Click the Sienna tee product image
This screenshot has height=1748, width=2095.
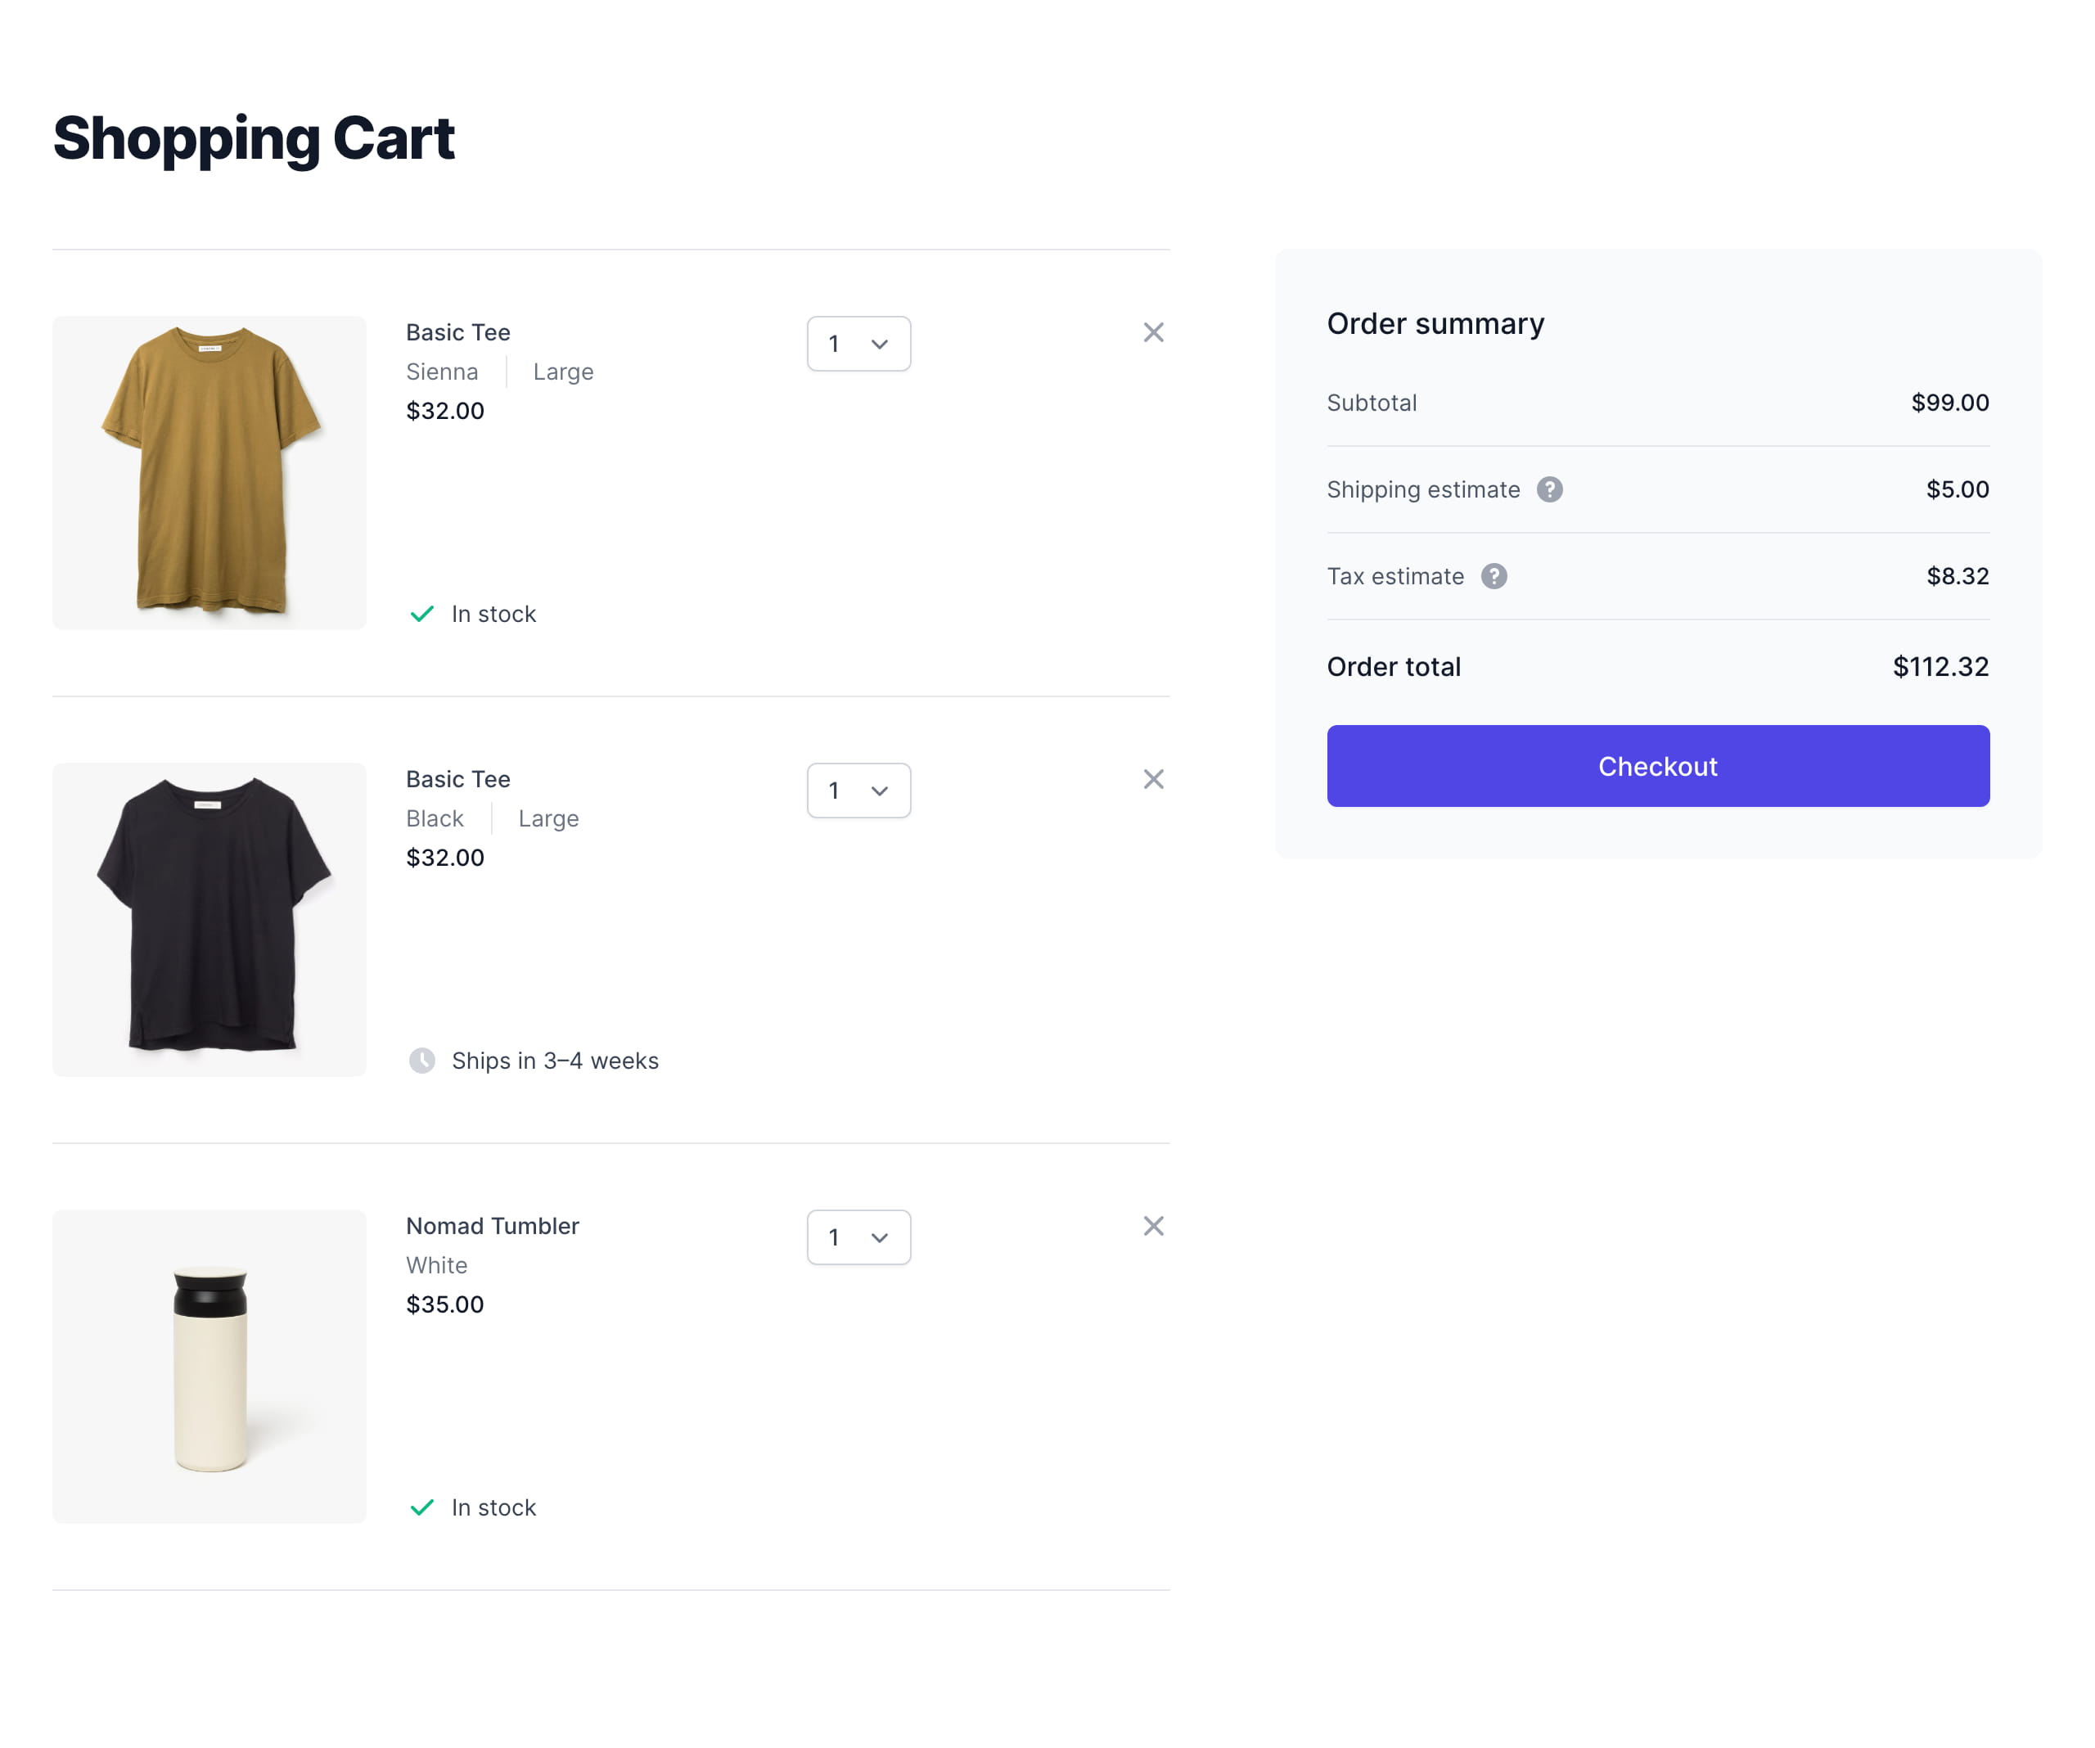209,473
